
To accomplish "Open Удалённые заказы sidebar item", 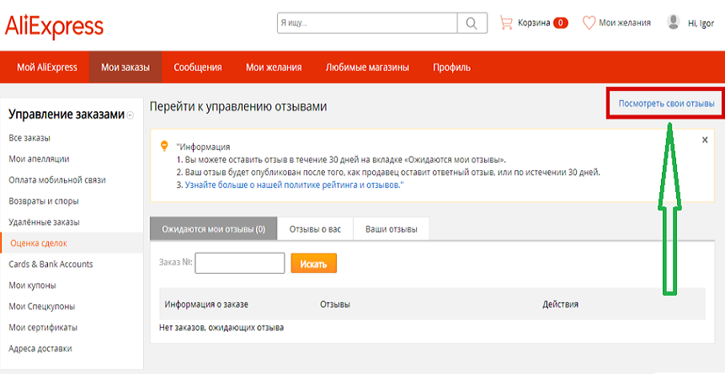I will [44, 222].
